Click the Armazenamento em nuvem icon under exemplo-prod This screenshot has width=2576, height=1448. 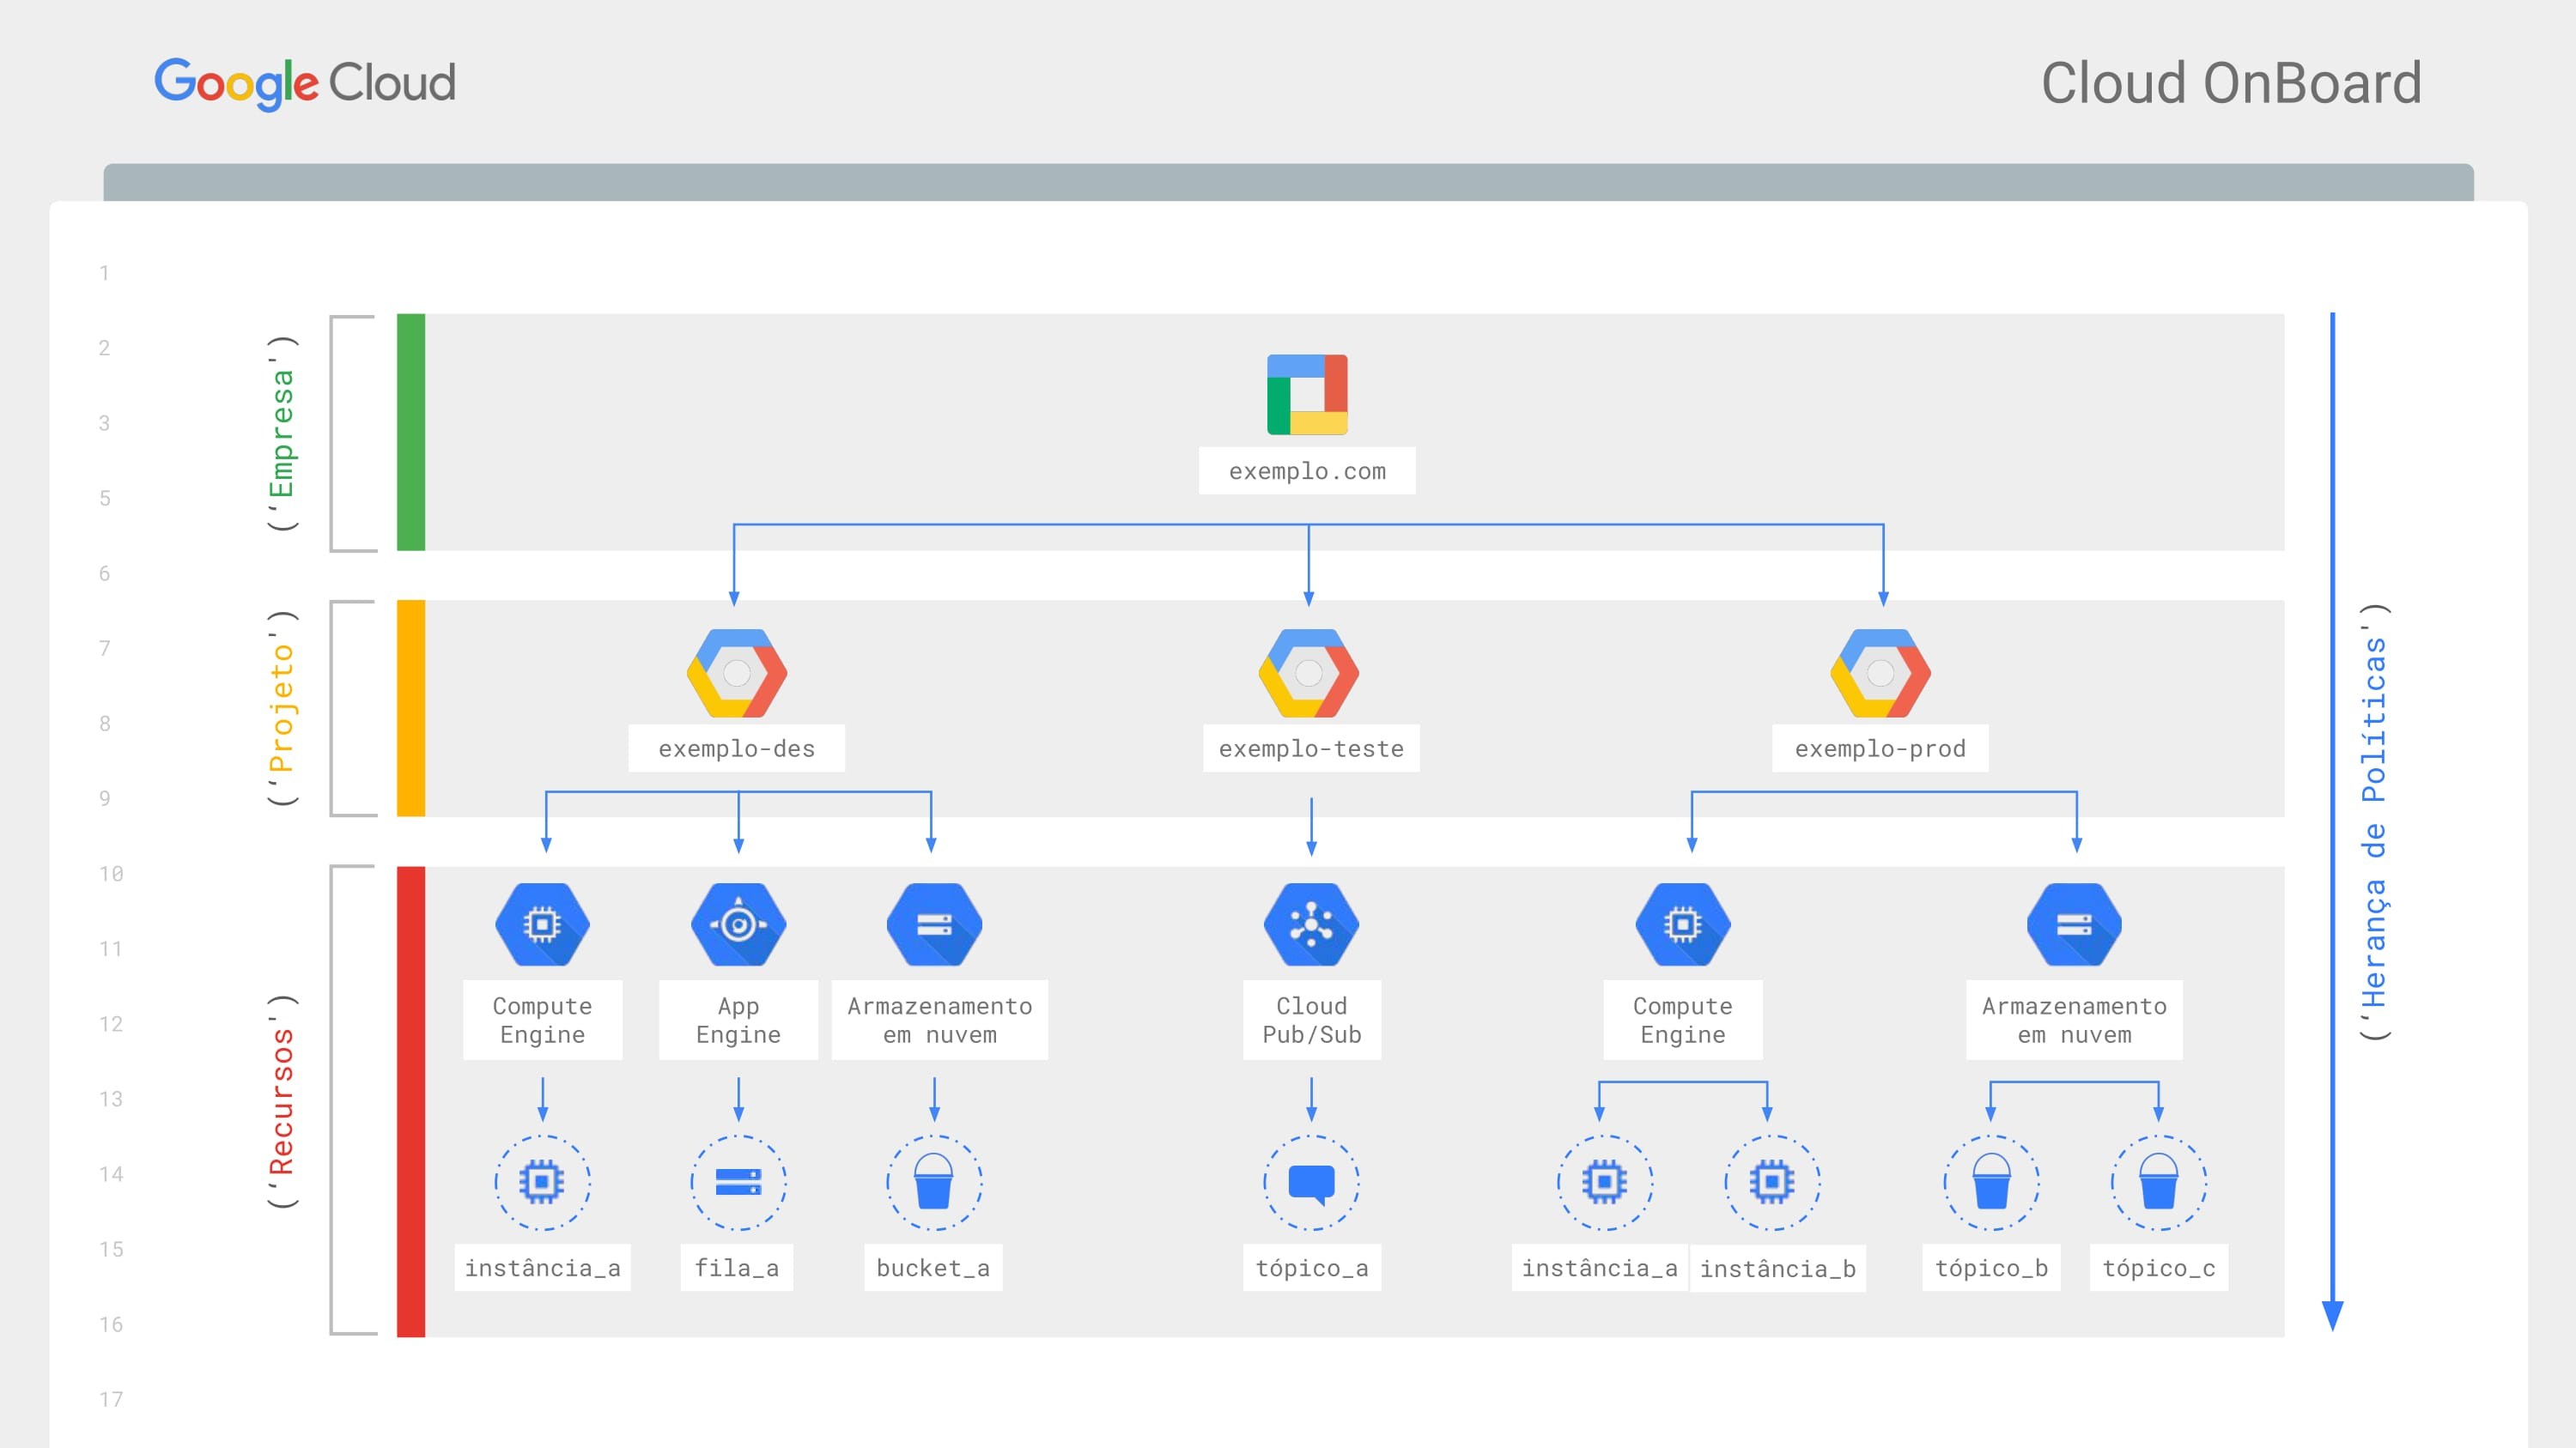2074,924
